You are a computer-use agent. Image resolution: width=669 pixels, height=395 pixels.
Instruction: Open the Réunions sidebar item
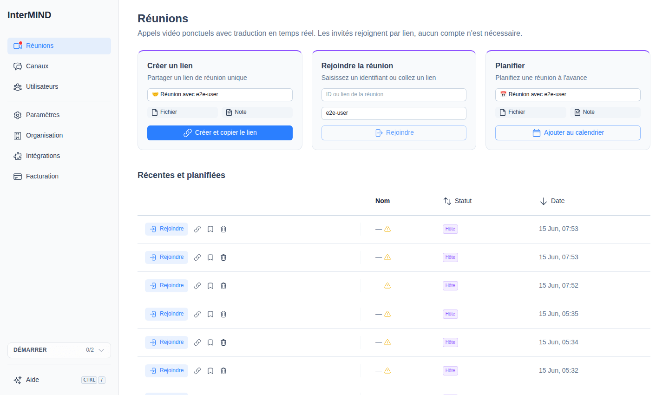[x=59, y=46]
